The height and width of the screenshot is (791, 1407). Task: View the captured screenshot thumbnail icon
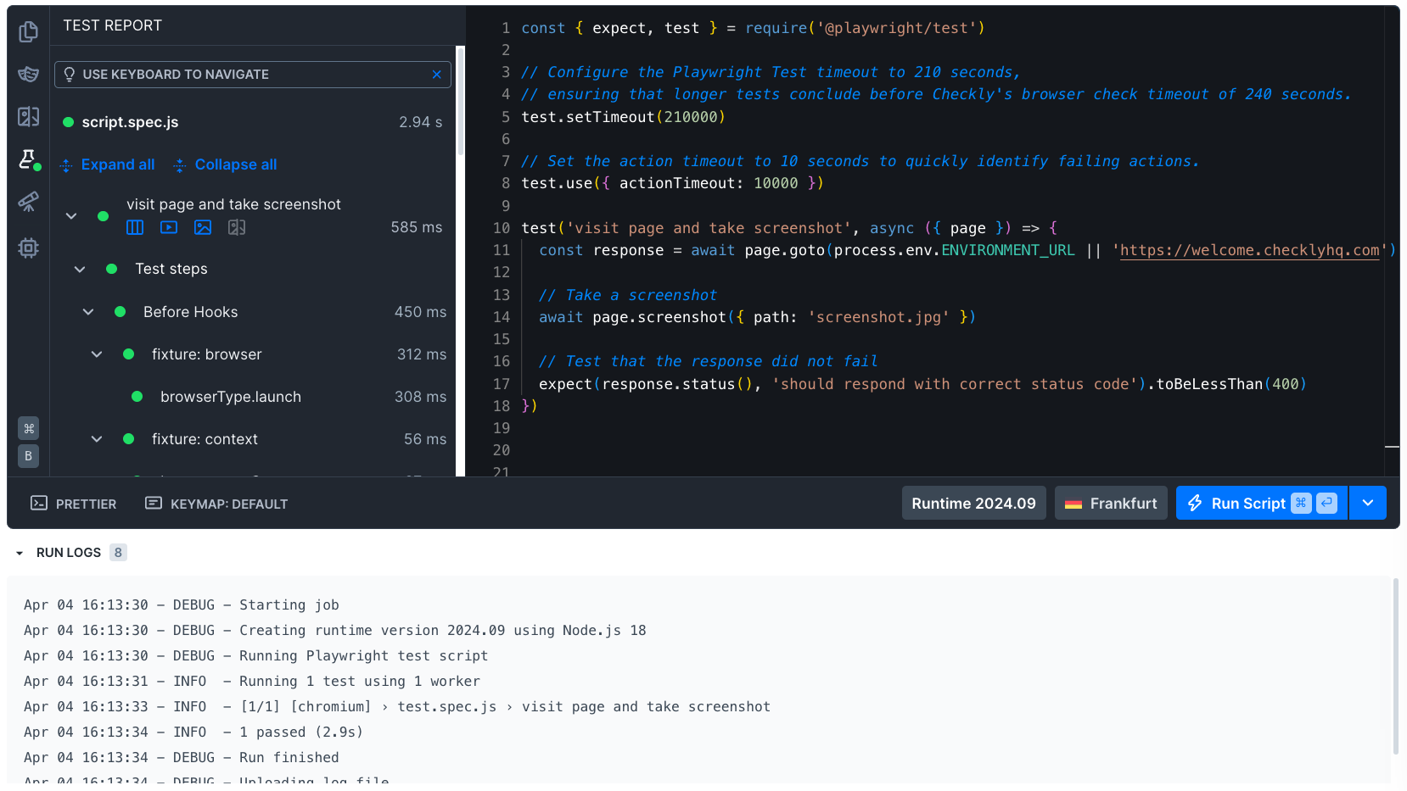point(202,227)
